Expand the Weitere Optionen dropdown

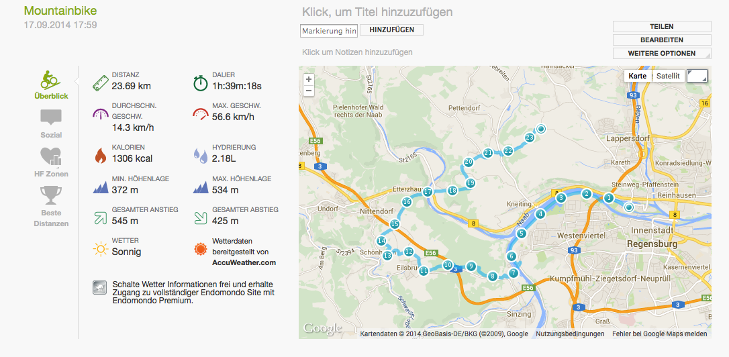click(662, 54)
